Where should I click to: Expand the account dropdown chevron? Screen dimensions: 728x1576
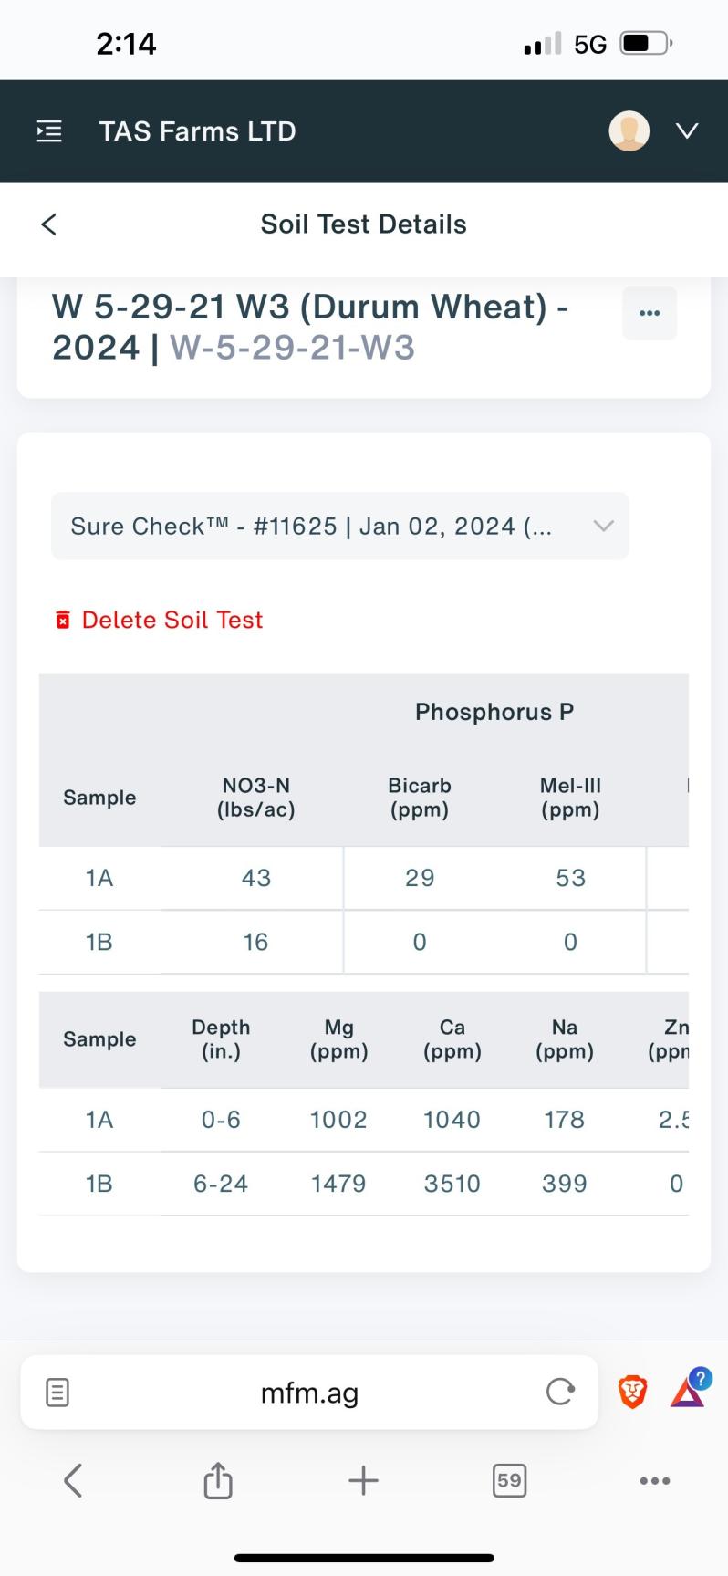[687, 131]
